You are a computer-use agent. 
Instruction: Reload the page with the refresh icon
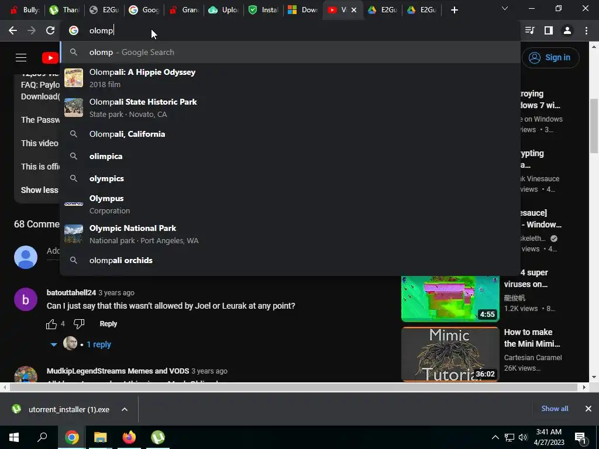pyautogui.click(x=50, y=30)
